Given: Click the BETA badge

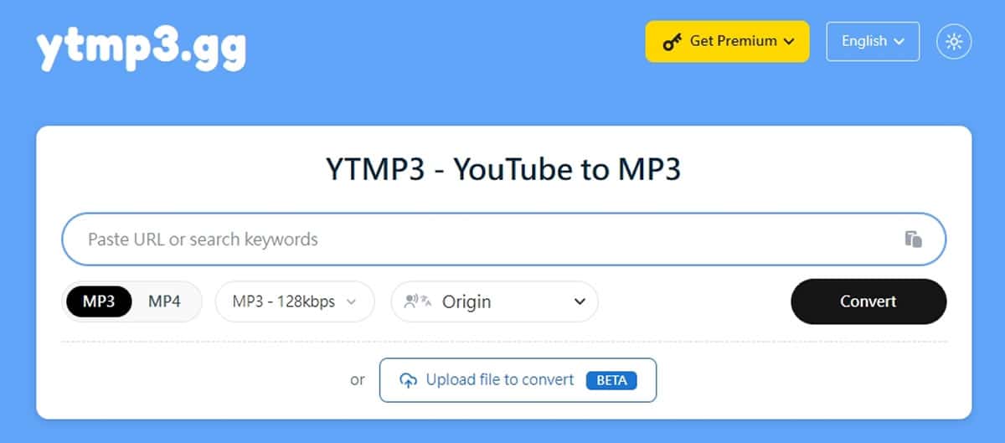Looking at the screenshot, I should [x=611, y=380].
